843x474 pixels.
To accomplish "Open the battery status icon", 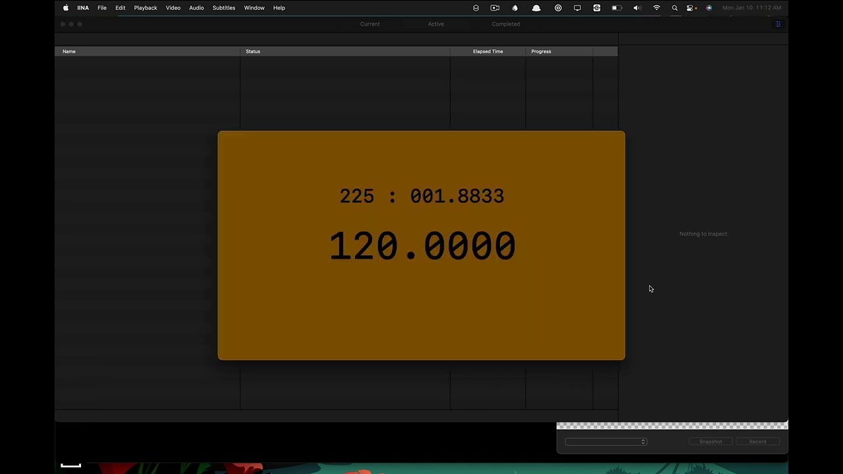I will pyautogui.click(x=617, y=8).
